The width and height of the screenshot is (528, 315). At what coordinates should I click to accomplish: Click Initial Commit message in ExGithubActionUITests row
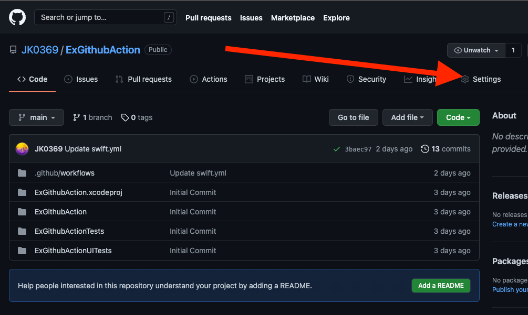click(x=193, y=251)
